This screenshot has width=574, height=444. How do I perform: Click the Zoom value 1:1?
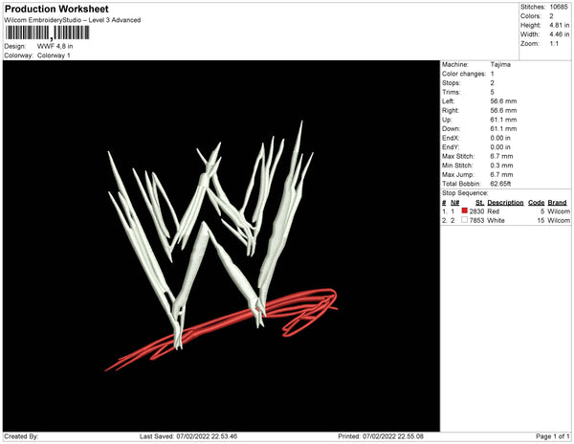pyautogui.click(x=554, y=44)
